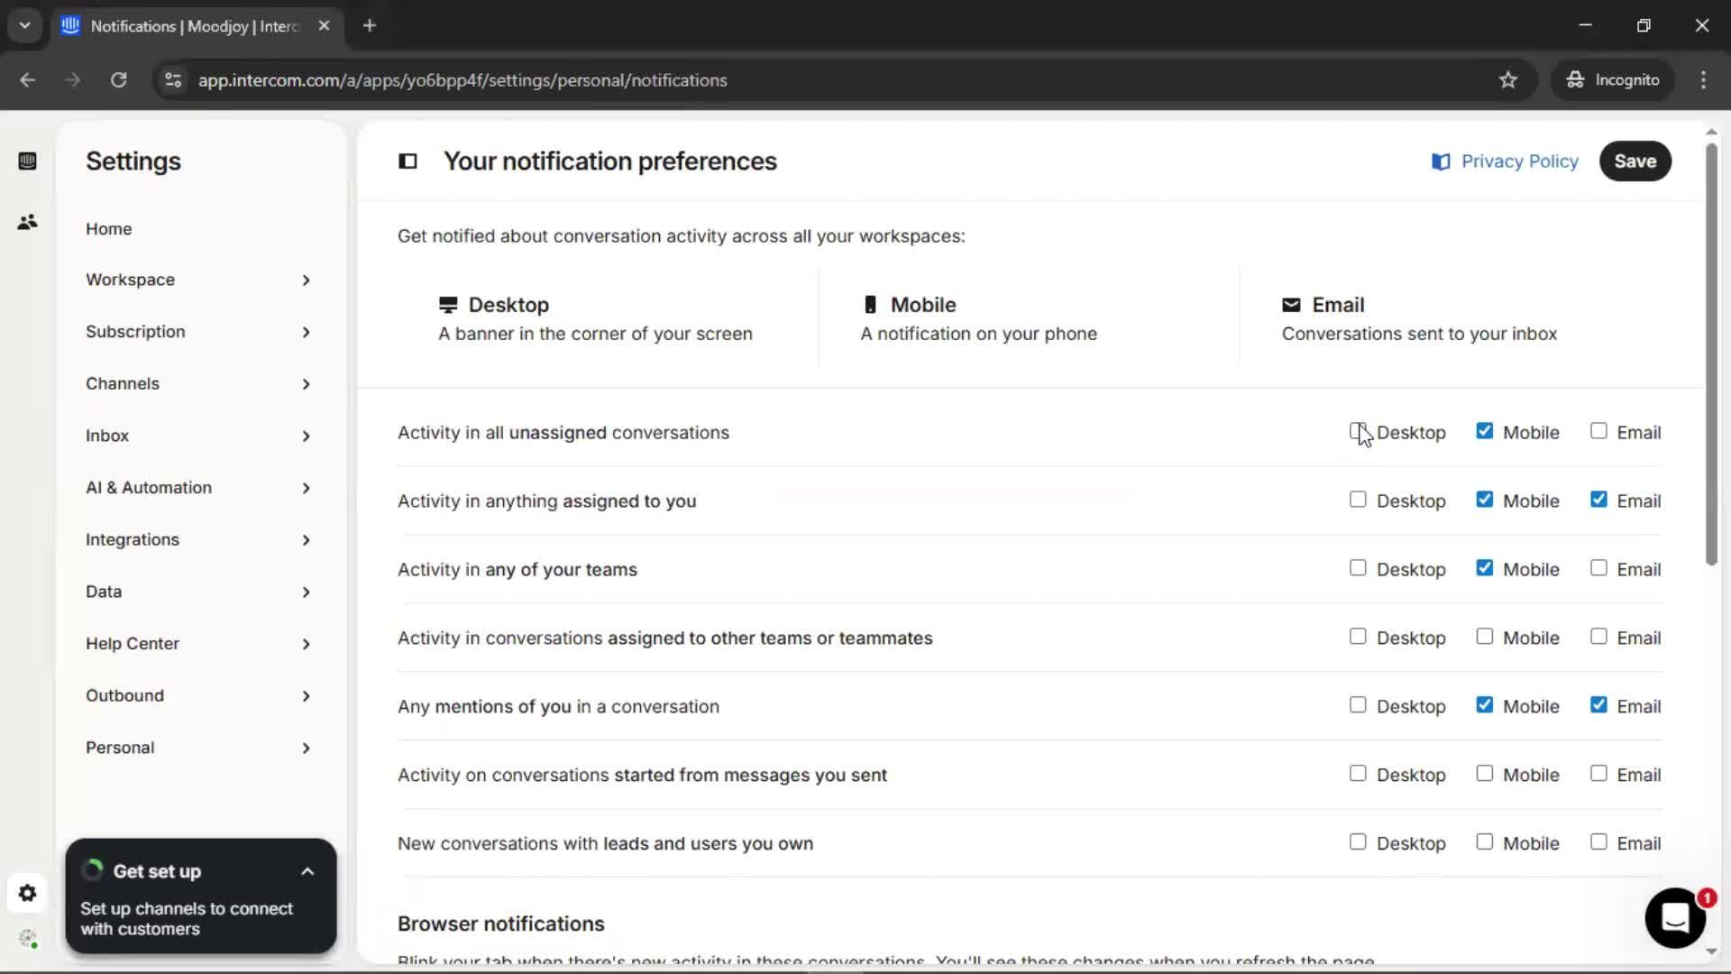
Task: Go back using the browser back arrow
Action: (28, 80)
